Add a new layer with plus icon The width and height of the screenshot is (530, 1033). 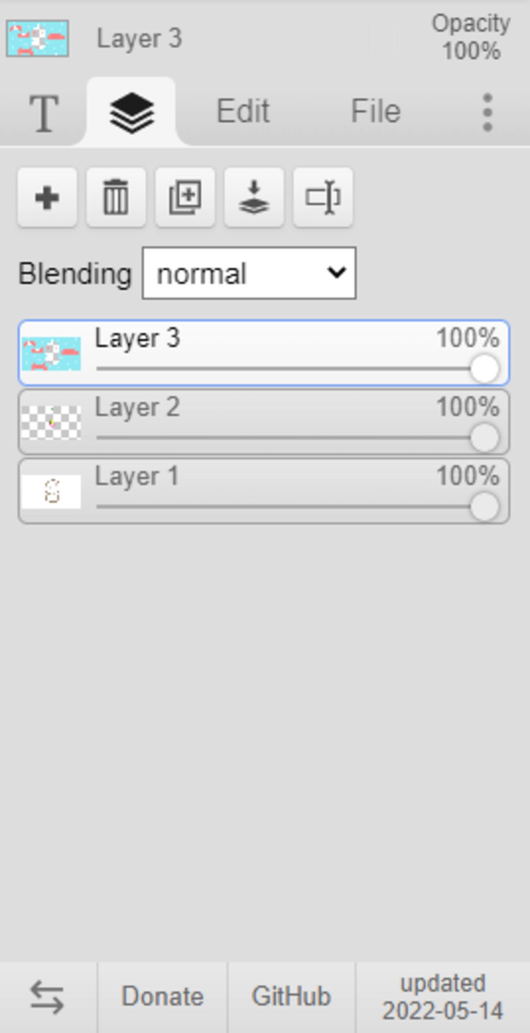(47, 197)
